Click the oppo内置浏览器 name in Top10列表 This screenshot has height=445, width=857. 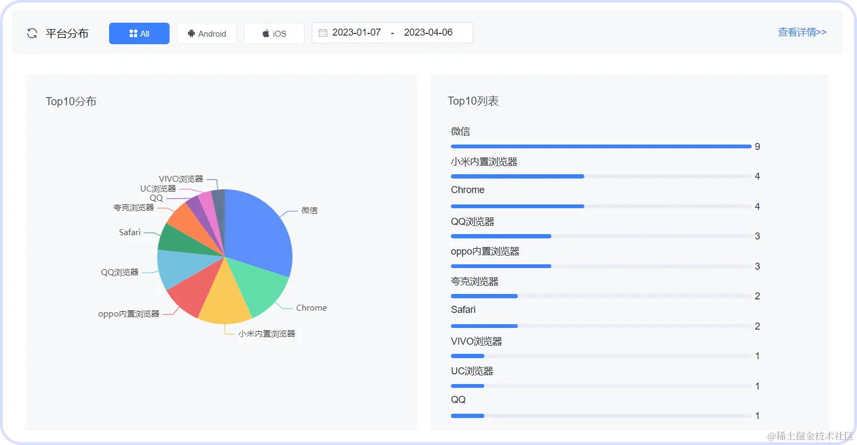click(x=485, y=251)
